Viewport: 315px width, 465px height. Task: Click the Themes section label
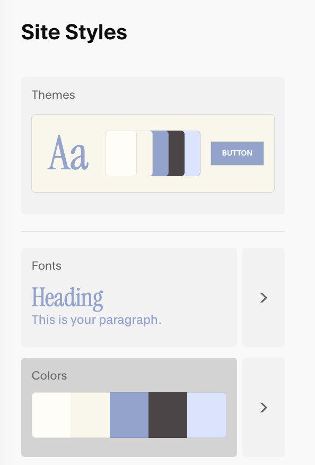click(54, 95)
